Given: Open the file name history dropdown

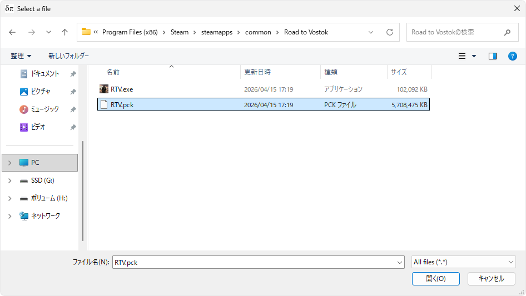Looking at the screenshot, I should (x=400, y=262).
